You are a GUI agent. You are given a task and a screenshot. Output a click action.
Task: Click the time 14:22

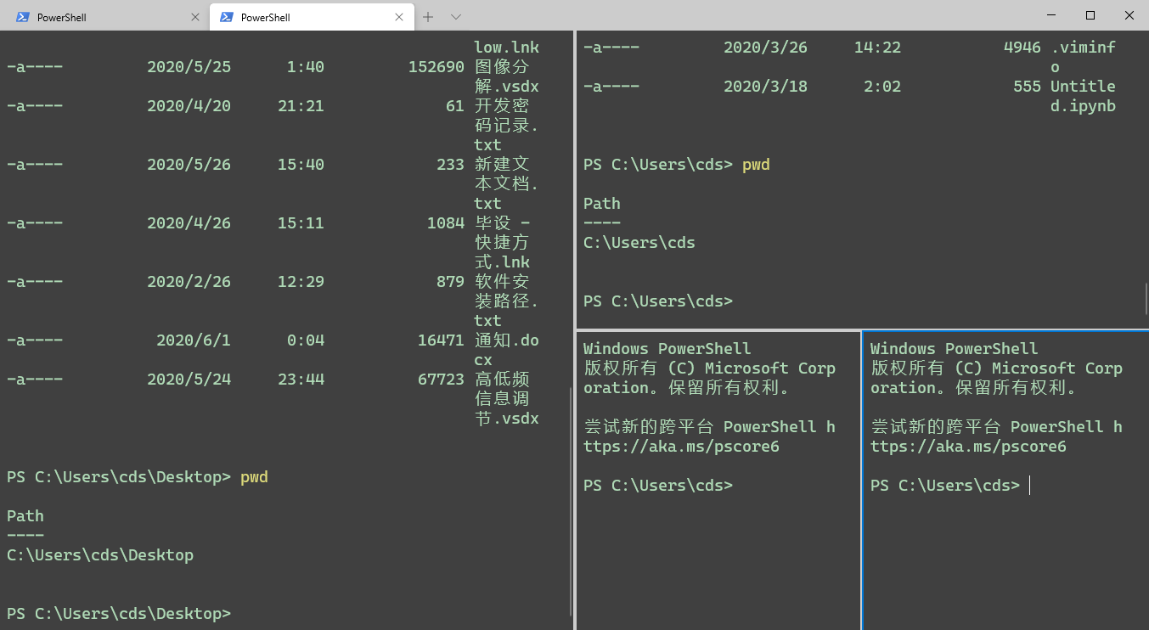[877, 48]
